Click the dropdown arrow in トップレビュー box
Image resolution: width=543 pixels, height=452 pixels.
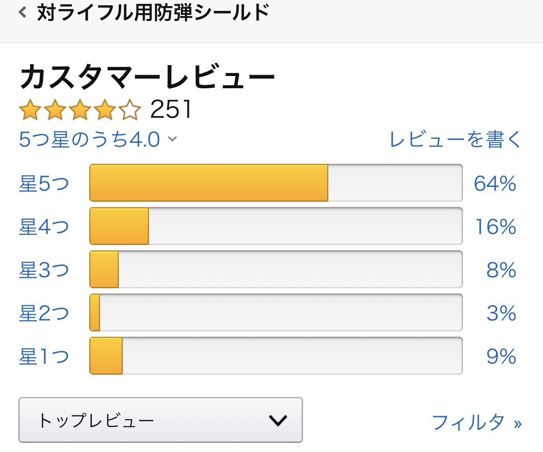click(278, 421)
